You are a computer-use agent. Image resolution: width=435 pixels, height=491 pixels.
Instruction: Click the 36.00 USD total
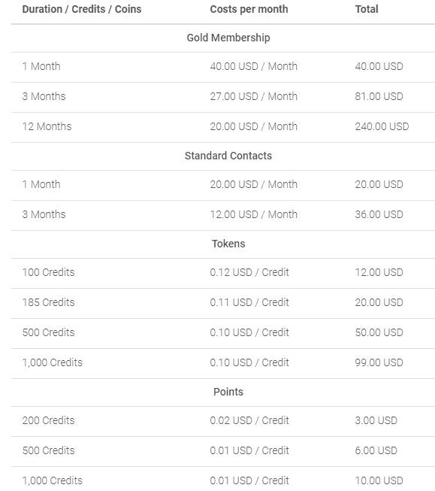379,214
